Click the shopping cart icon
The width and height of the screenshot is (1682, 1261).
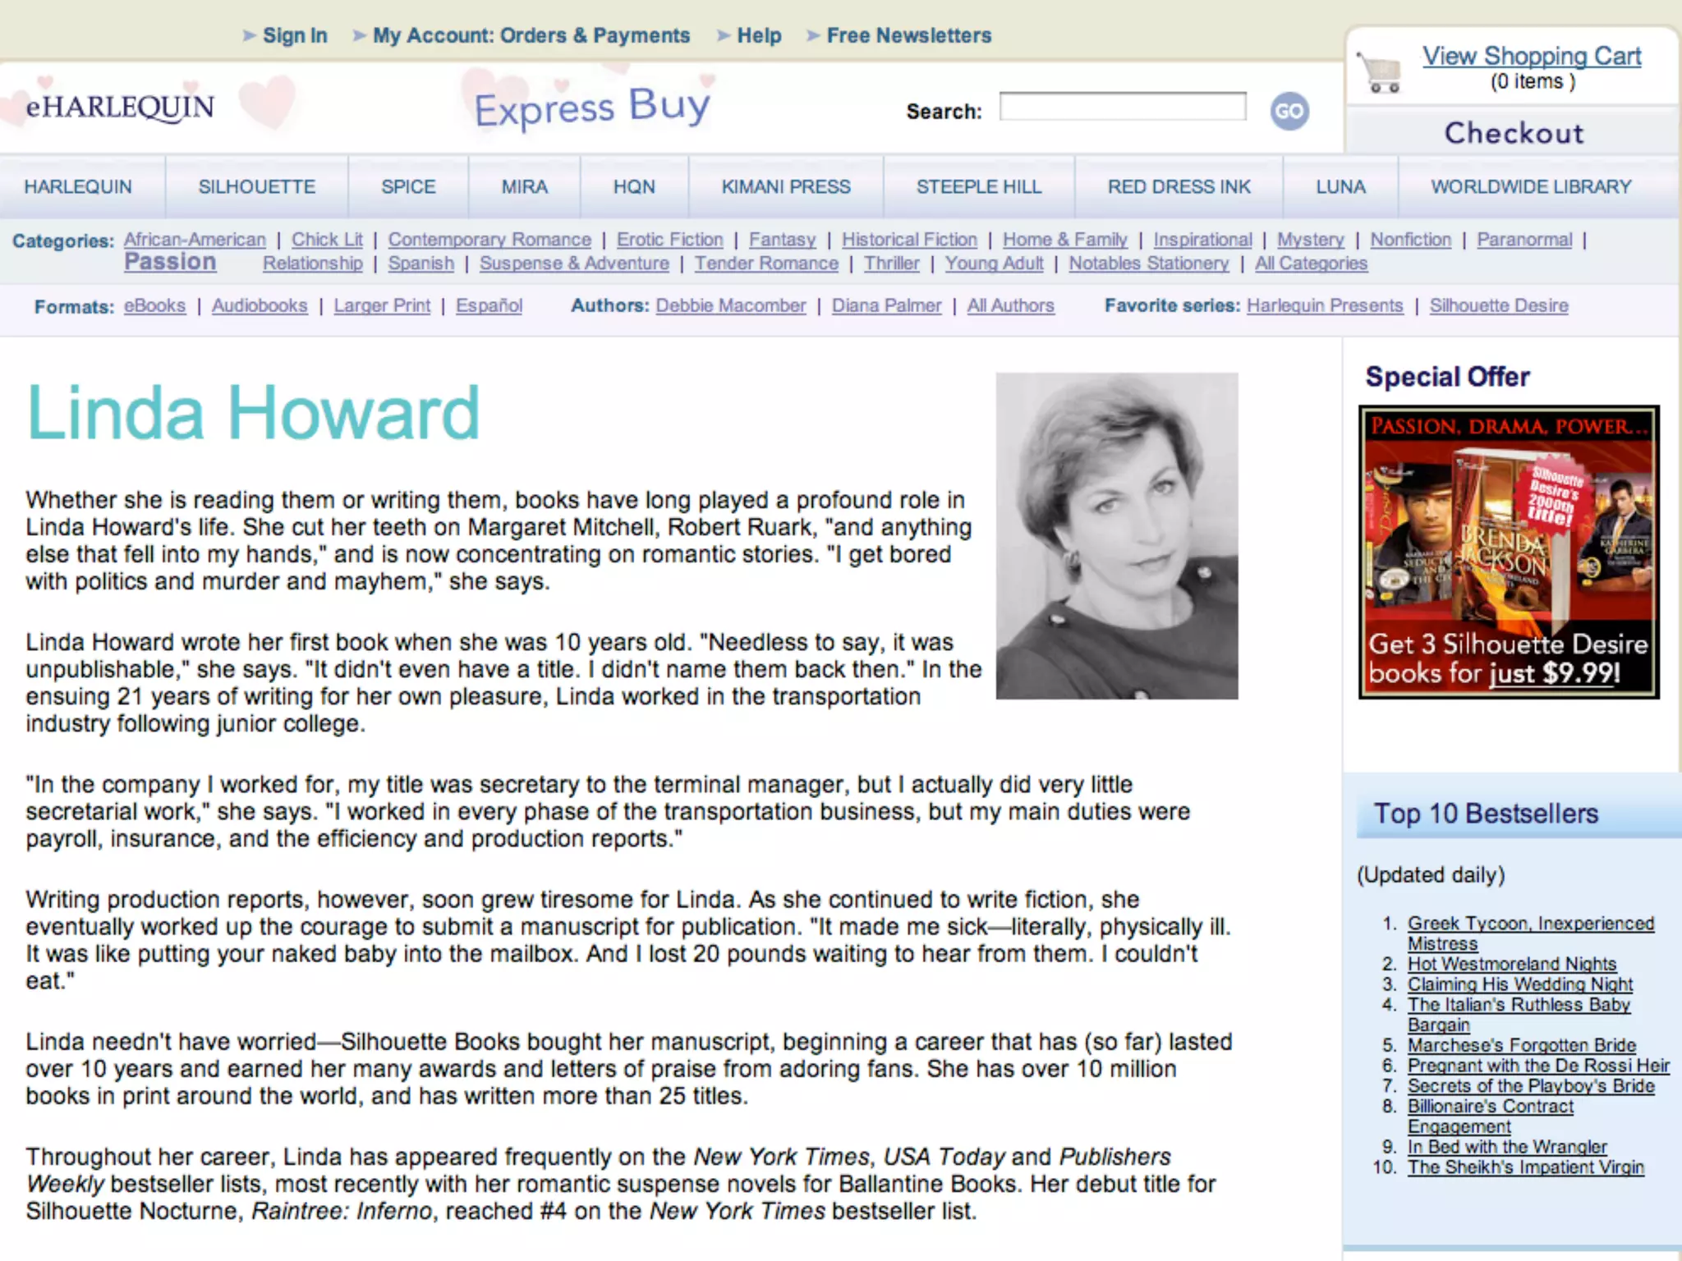(1381, 73)
